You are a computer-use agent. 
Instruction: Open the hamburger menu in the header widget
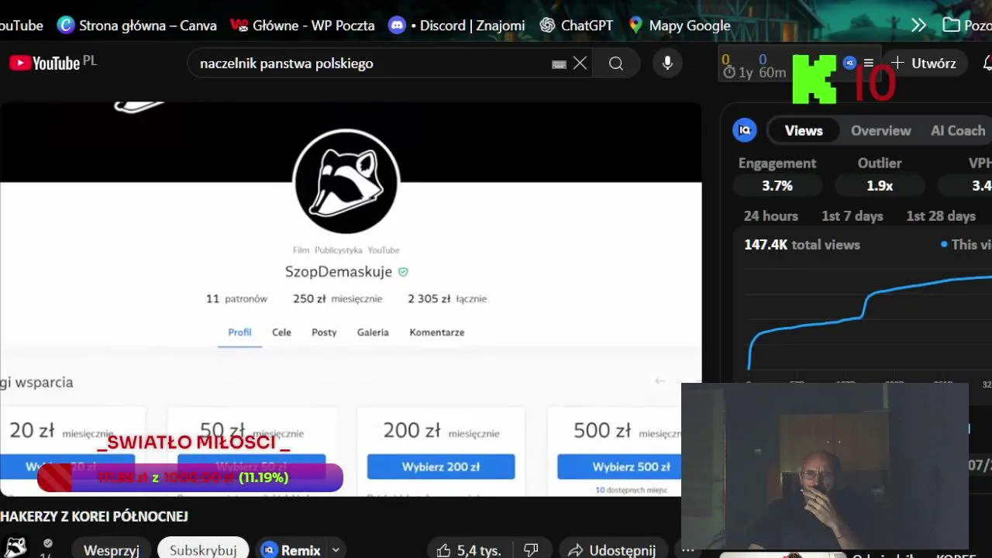pos(869,64)
